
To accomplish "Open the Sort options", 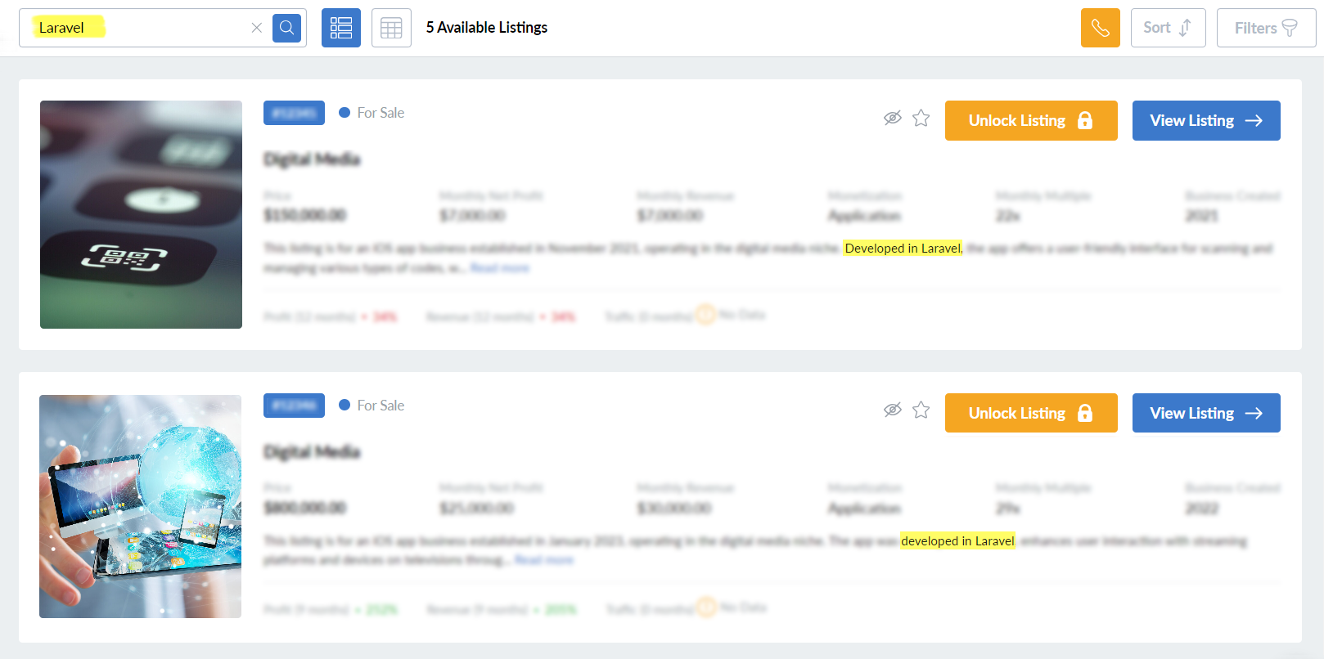I will [1168, 28].
